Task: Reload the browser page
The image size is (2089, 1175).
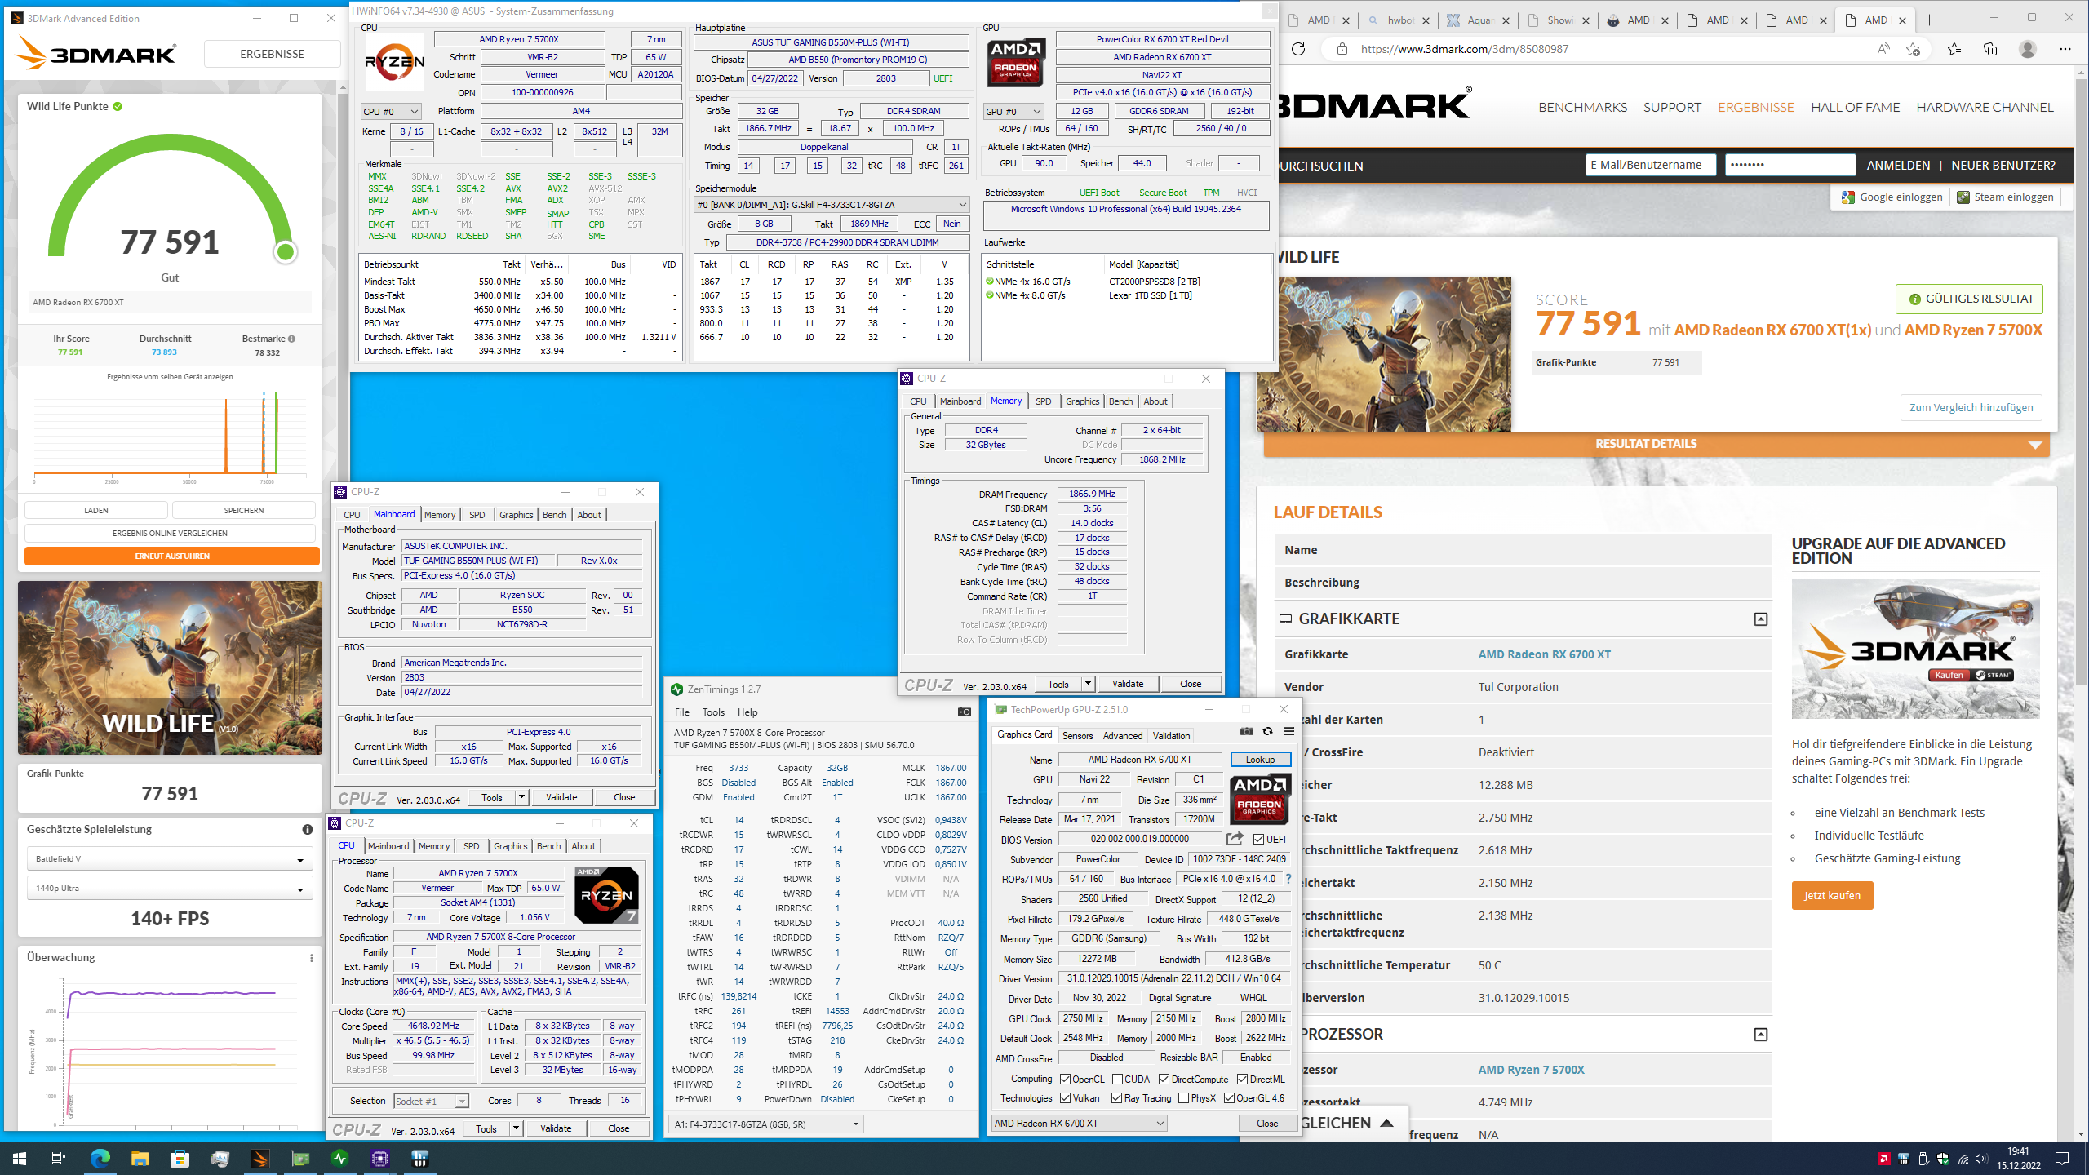Action: (1297, 49)
